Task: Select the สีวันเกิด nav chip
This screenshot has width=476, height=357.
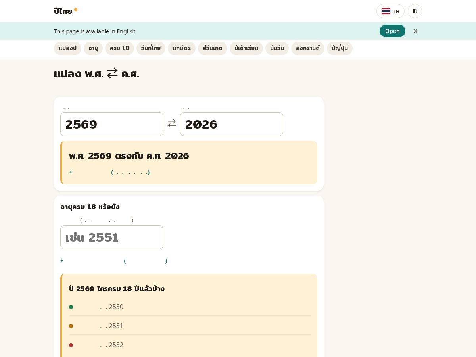Action: pos(213,48)
